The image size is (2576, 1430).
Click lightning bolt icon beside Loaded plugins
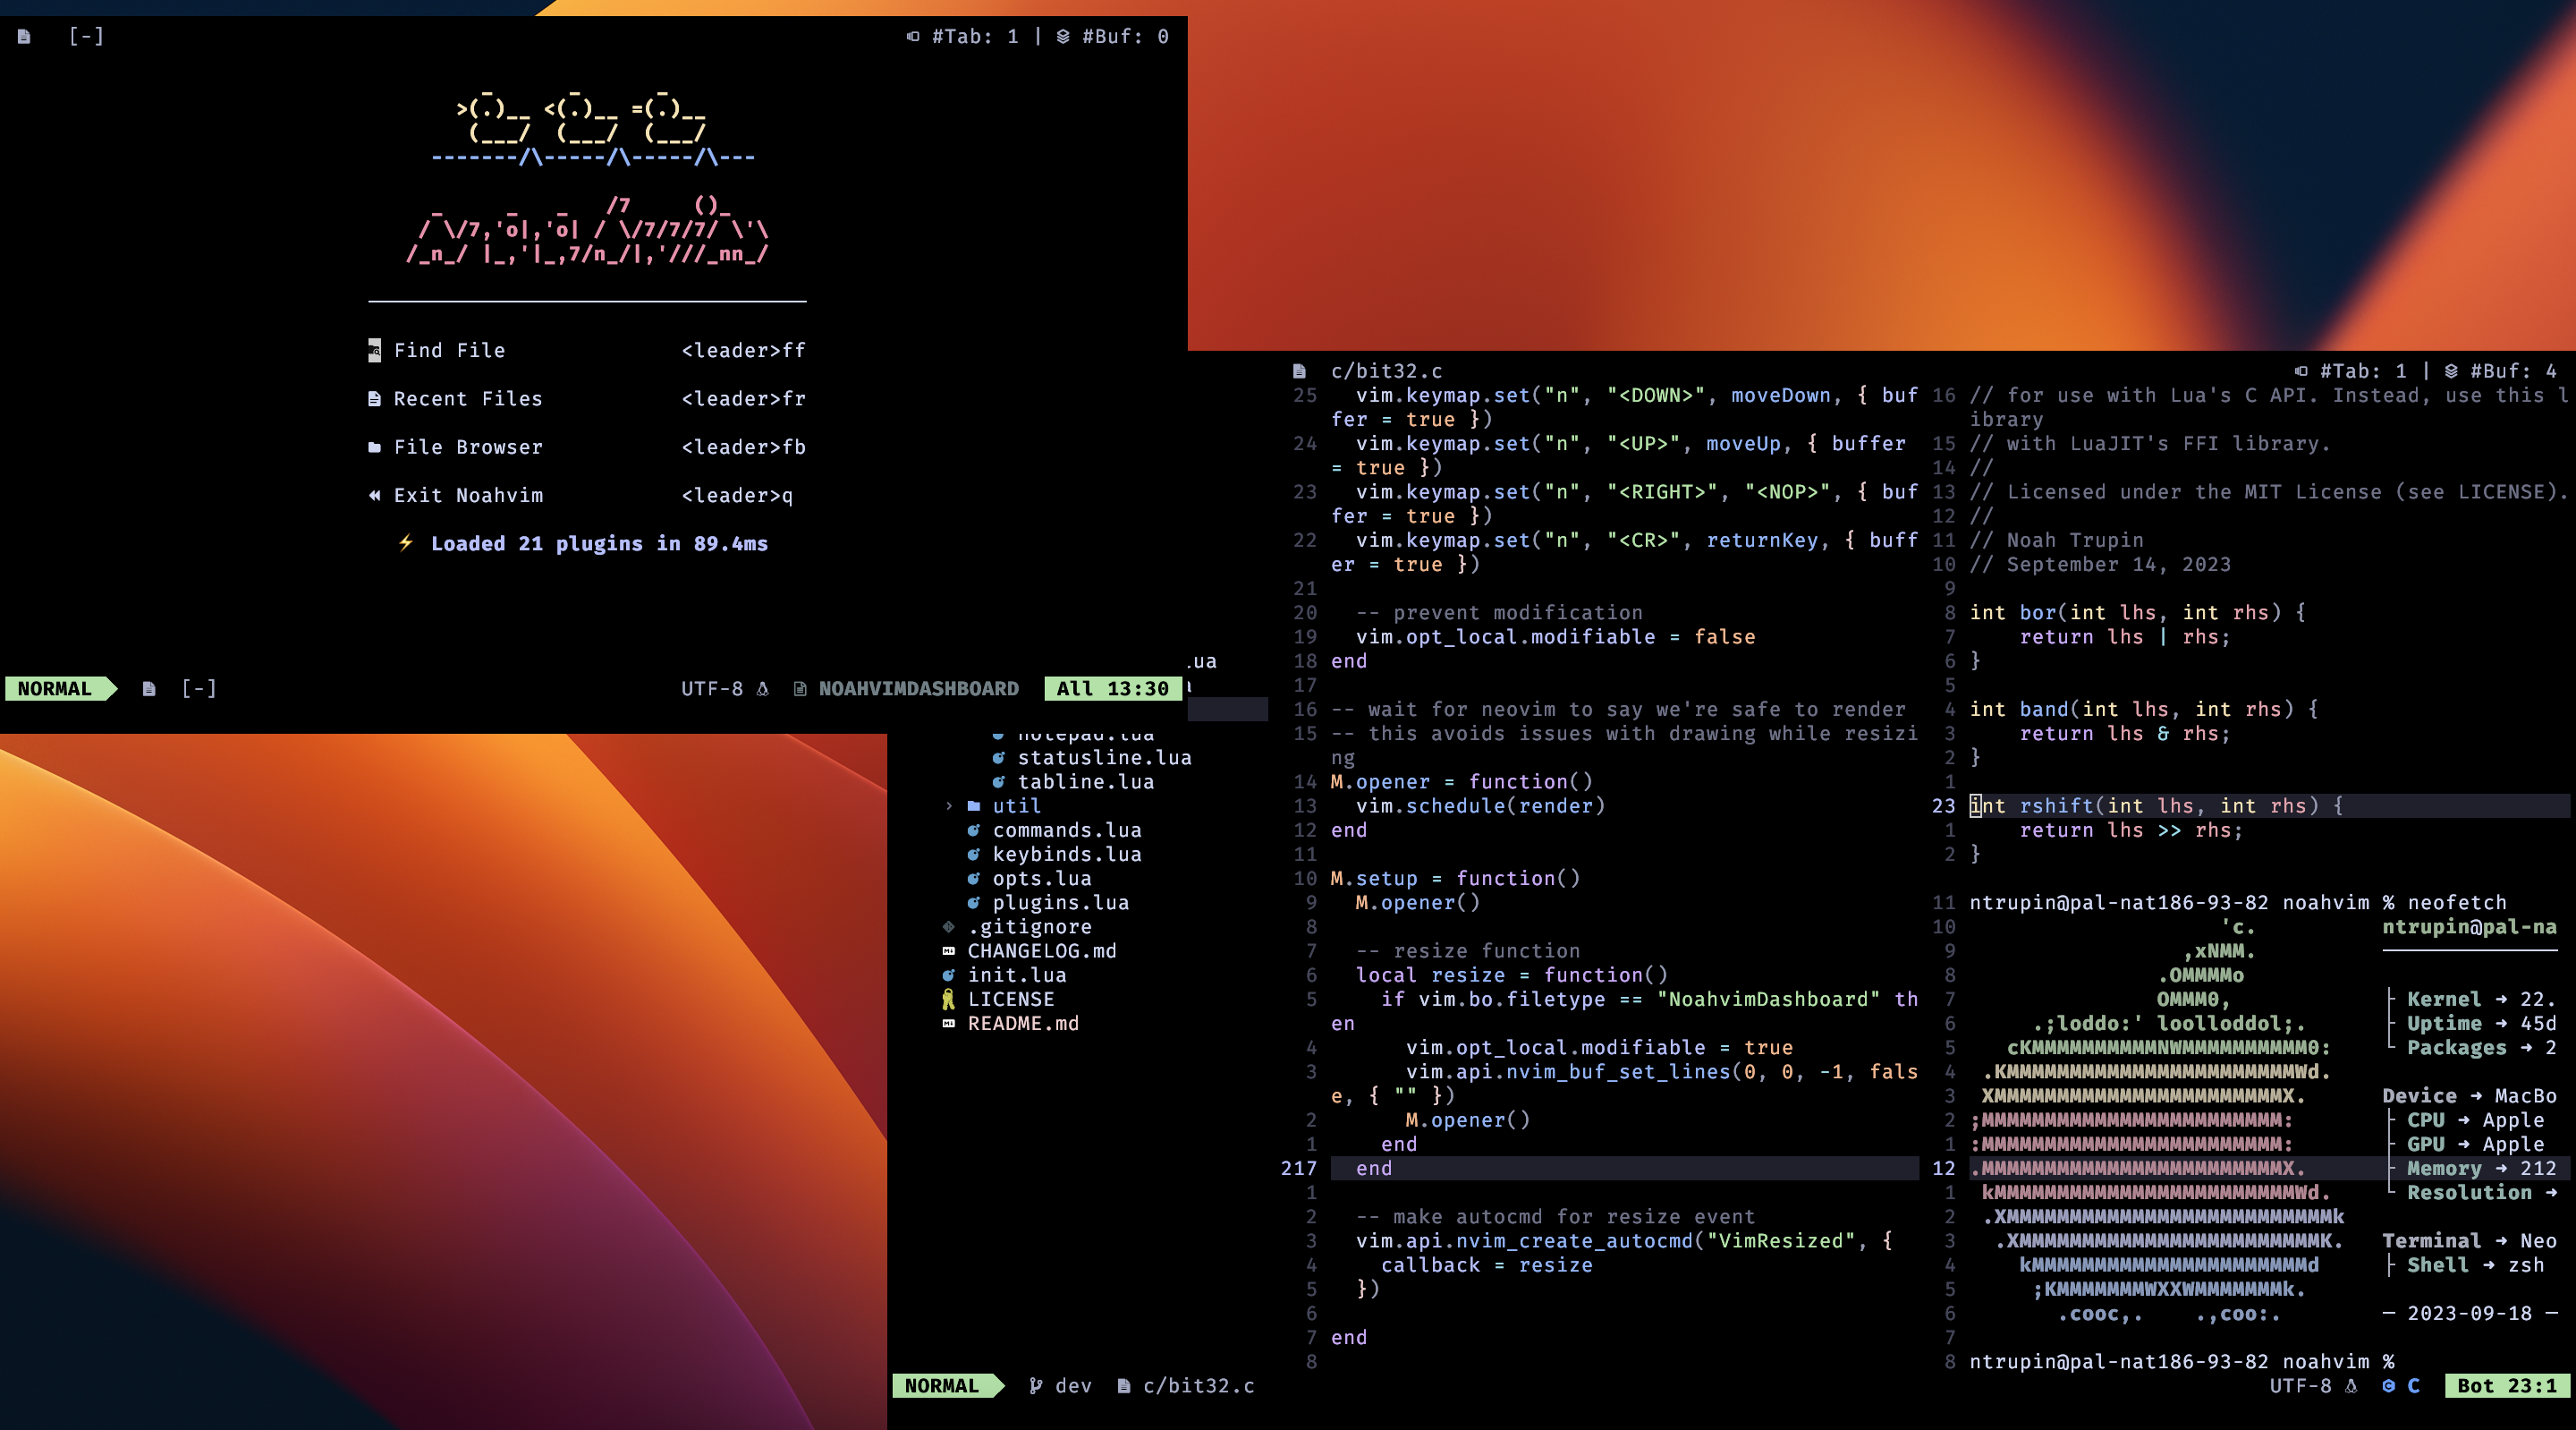click(406, 542)
